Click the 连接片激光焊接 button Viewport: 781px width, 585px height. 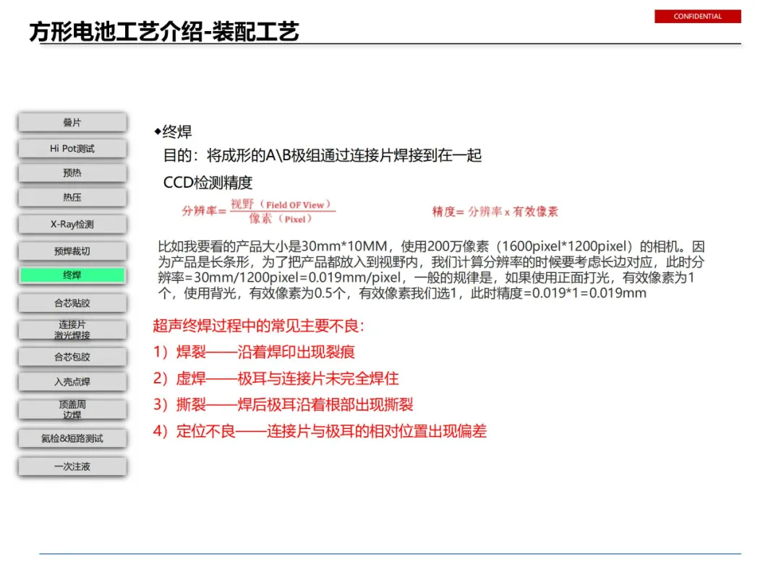point(72,329)
